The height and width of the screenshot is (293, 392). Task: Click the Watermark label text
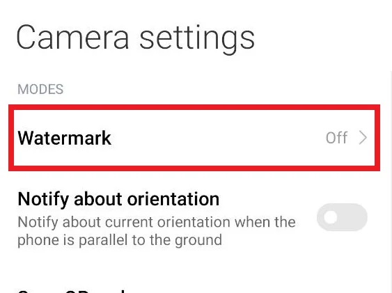coord(65,138)
